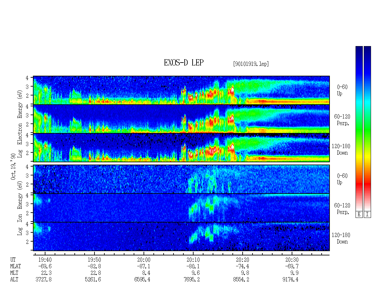
Task: Pick the MLT value 8.4
Action: pyautogui.click(x=146, y=273)
